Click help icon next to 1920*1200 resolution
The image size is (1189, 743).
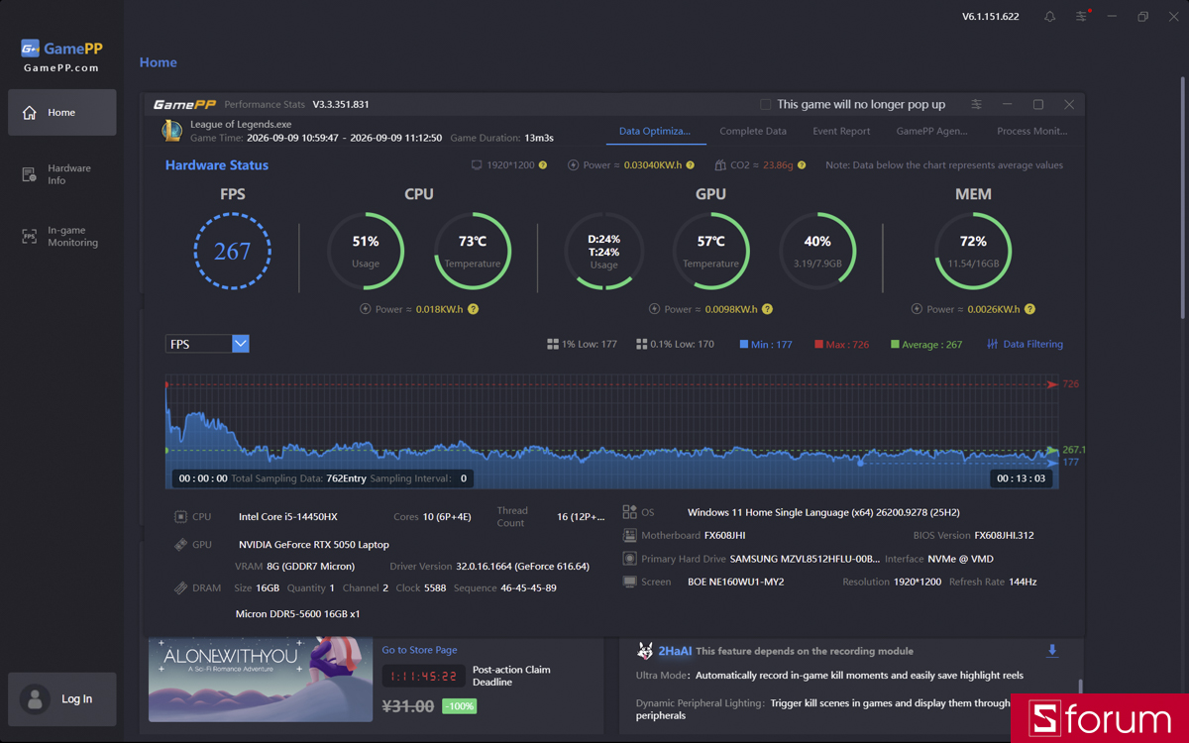point(543,165)
